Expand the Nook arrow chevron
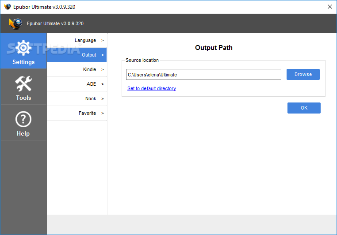Screen dimensions: 337x235 (x=103, y=99)
